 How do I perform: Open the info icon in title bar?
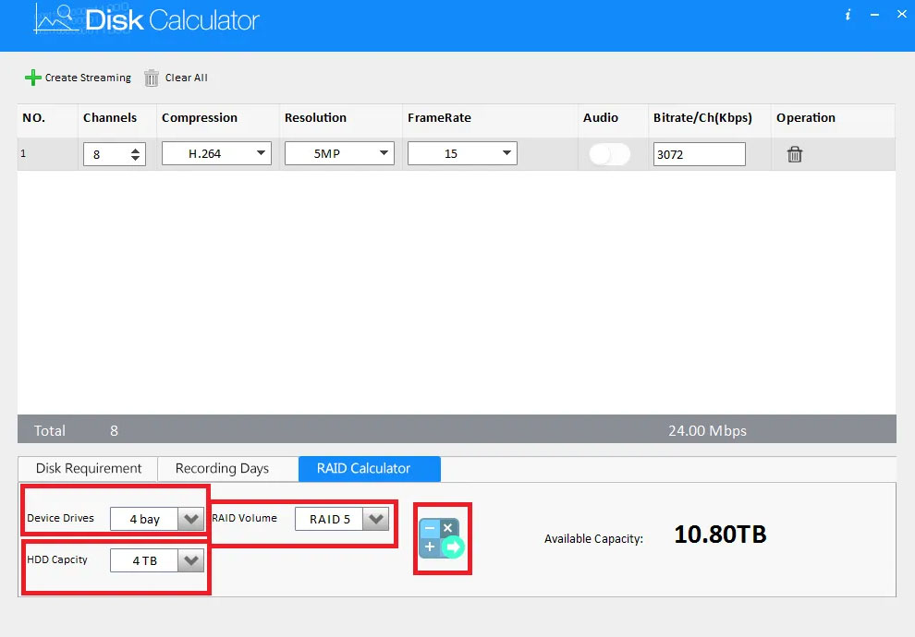tap(848, 15)
